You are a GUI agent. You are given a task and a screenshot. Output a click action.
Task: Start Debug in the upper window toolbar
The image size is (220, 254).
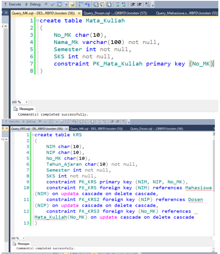click(33, 4)
